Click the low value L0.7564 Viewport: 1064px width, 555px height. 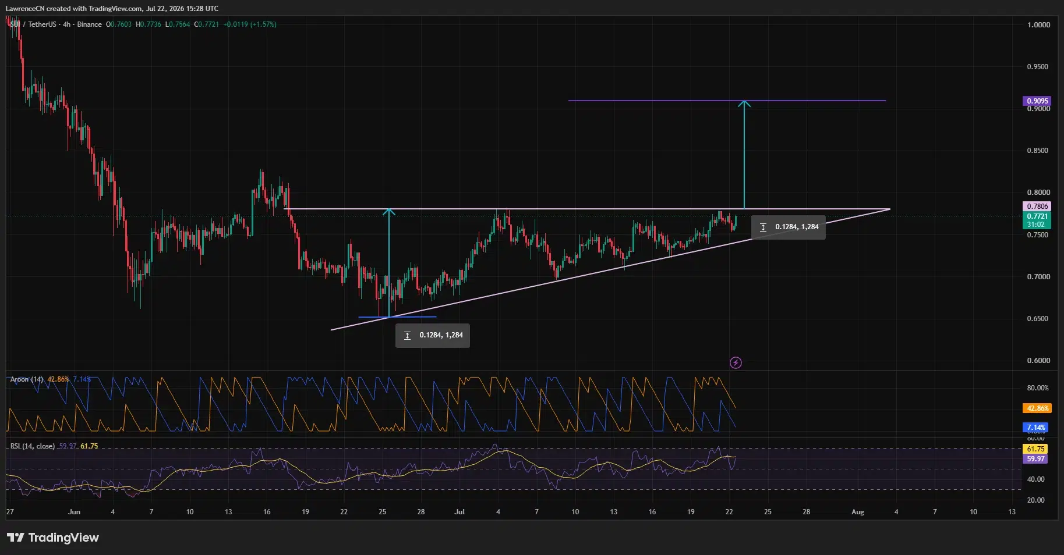tap(178, 24)
